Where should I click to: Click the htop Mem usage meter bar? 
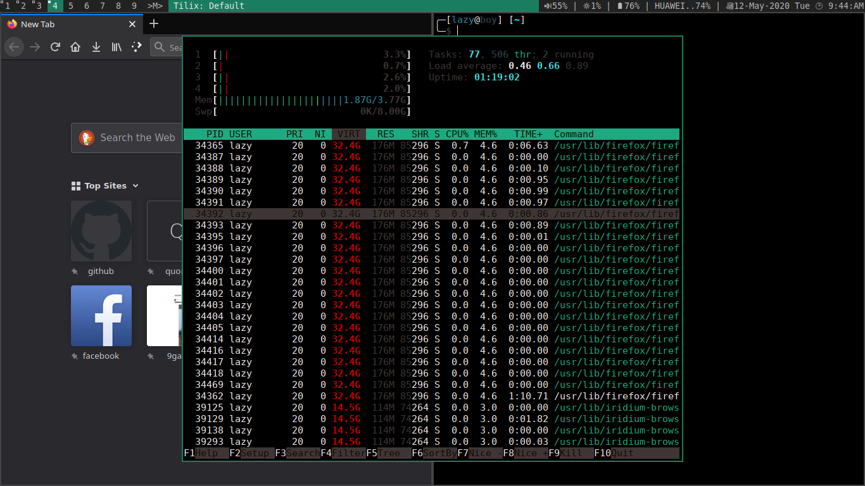click(x=303, y=100)
